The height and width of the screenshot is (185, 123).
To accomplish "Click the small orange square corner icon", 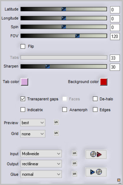I will (119, 180).
